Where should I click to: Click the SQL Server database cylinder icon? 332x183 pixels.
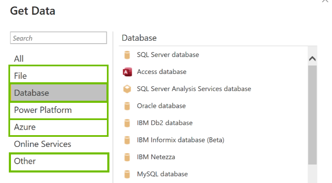click(x=127, y=55)
